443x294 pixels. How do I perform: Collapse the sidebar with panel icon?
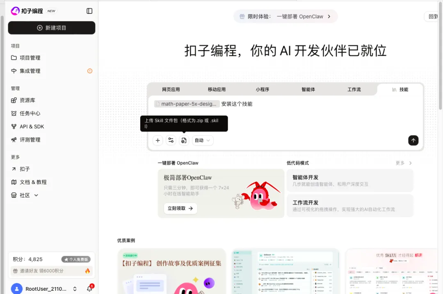click(89, 11)
